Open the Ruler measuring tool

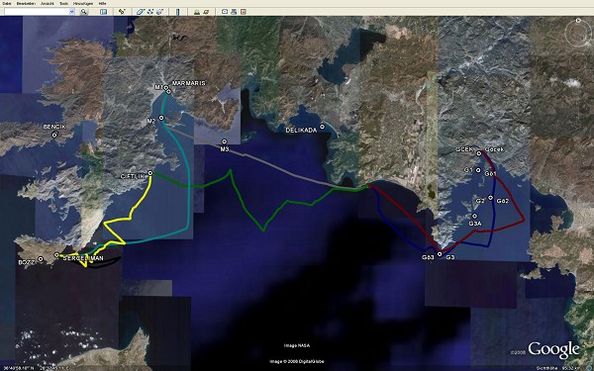point(177,12)
